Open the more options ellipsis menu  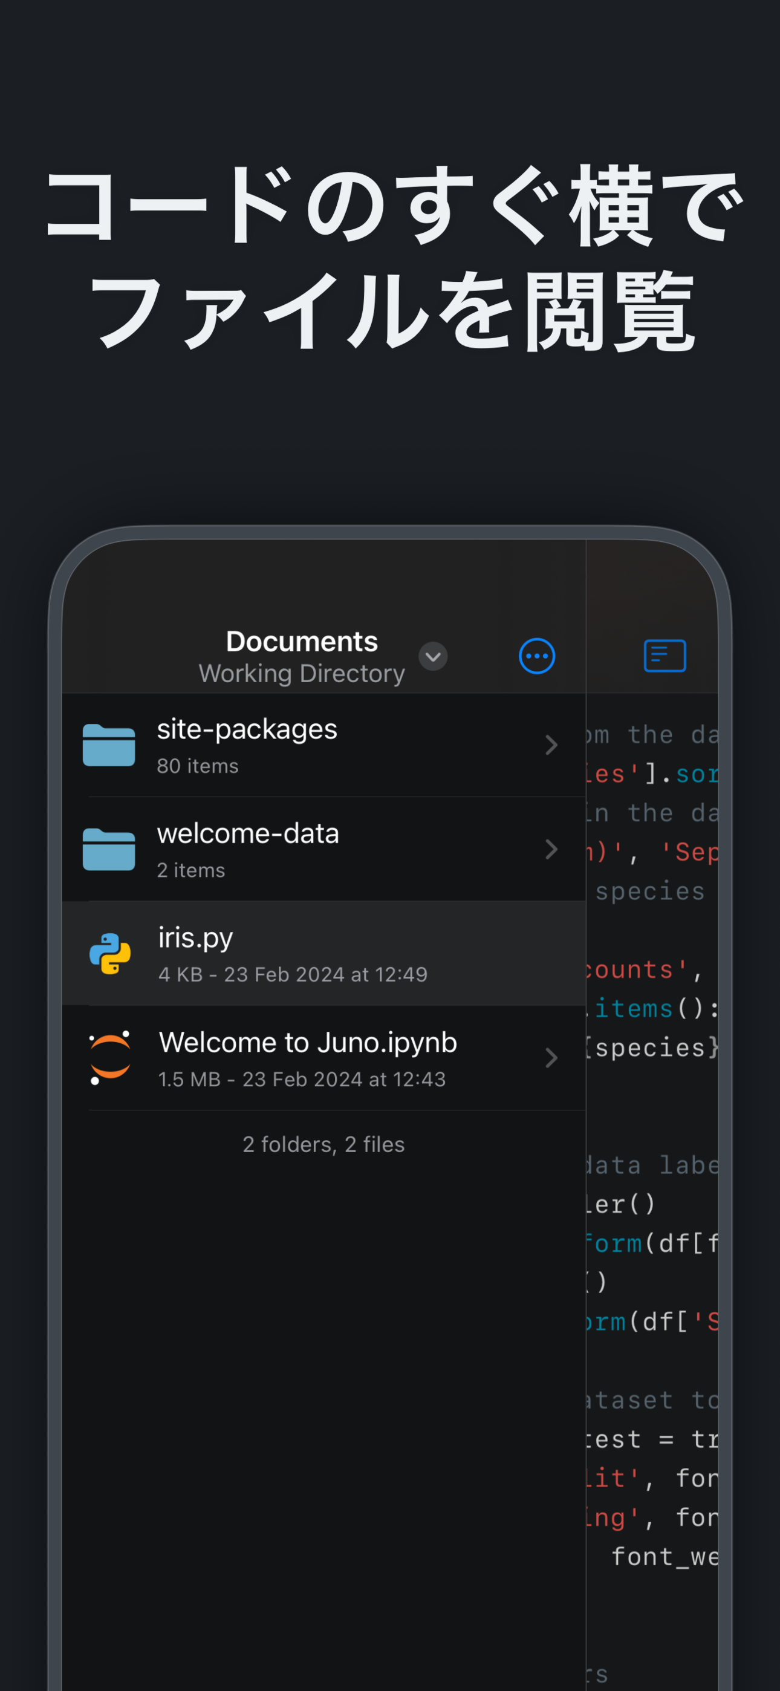pyautogui.click(x=536, y=656)
